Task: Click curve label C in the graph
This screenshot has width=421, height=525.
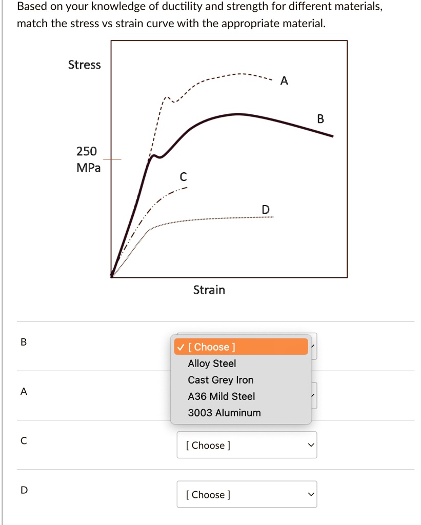Action: 183,176
